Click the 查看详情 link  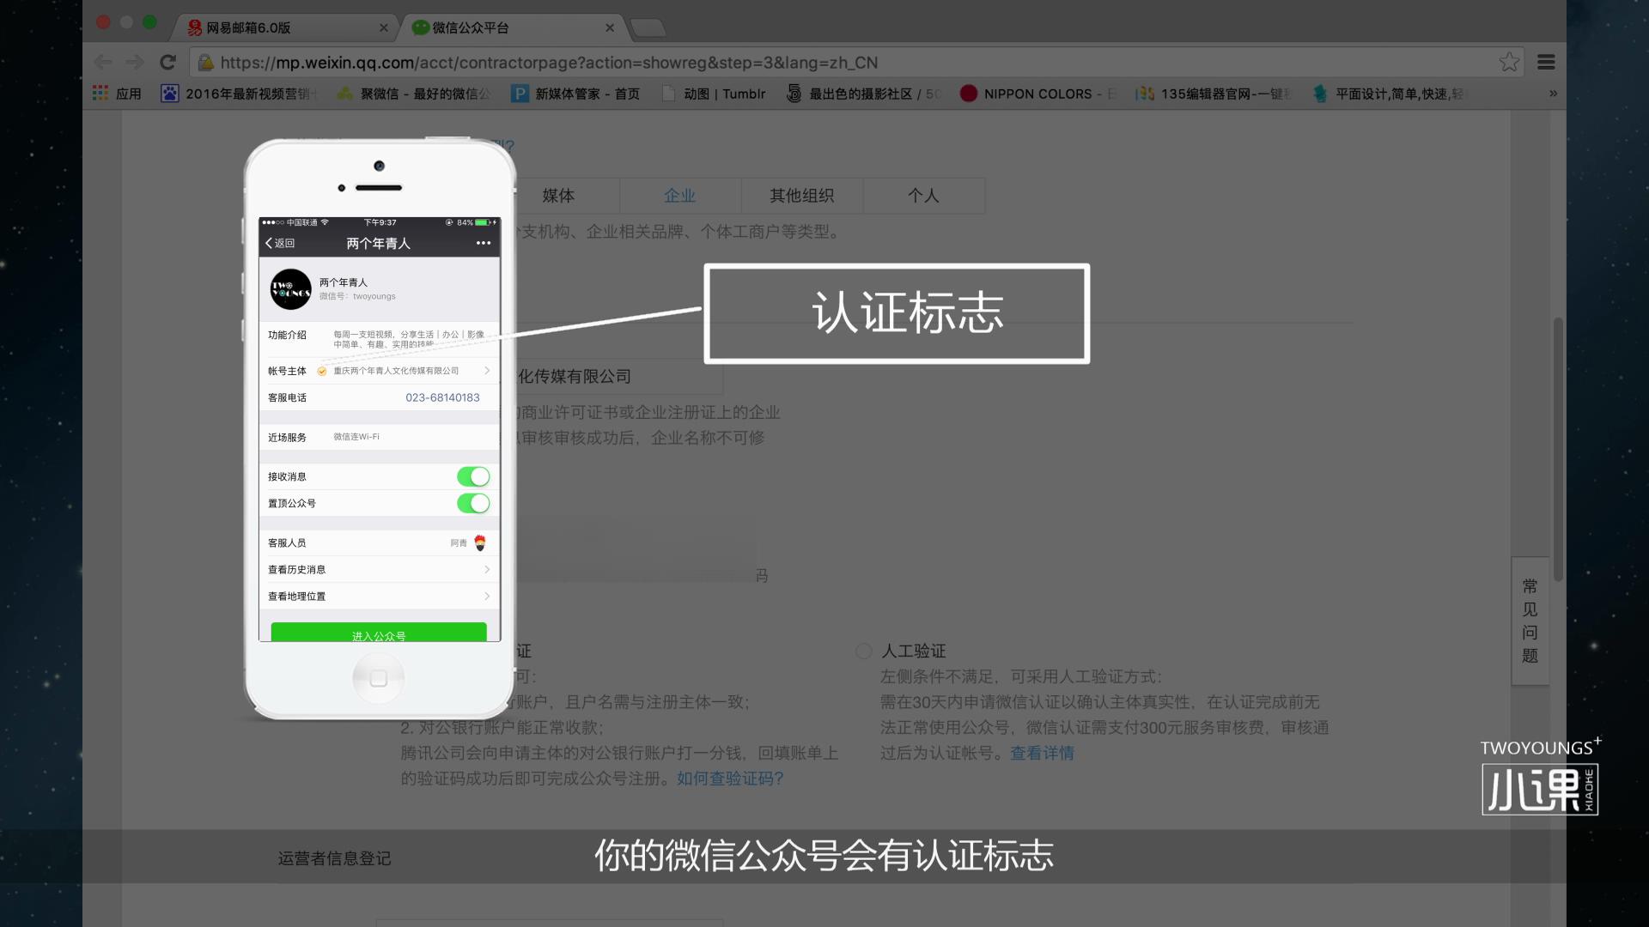(x=1043, y=753)
